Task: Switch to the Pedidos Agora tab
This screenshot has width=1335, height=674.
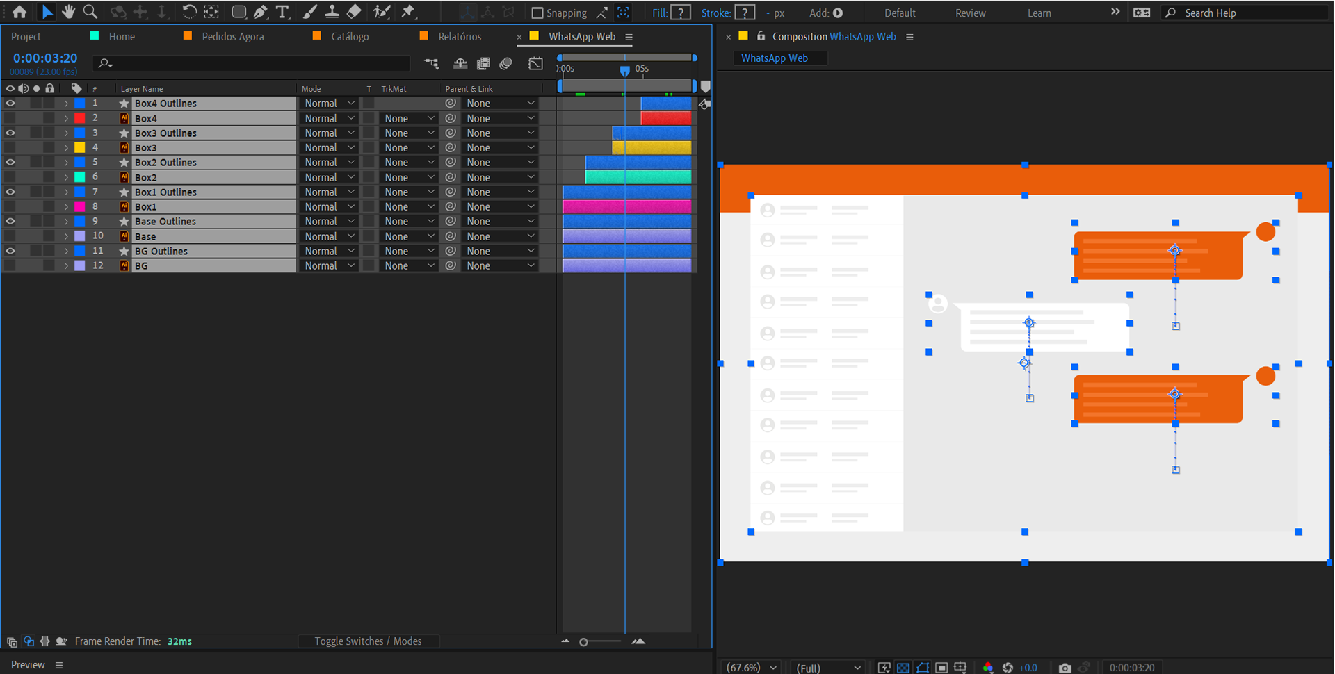Action: 233,36
